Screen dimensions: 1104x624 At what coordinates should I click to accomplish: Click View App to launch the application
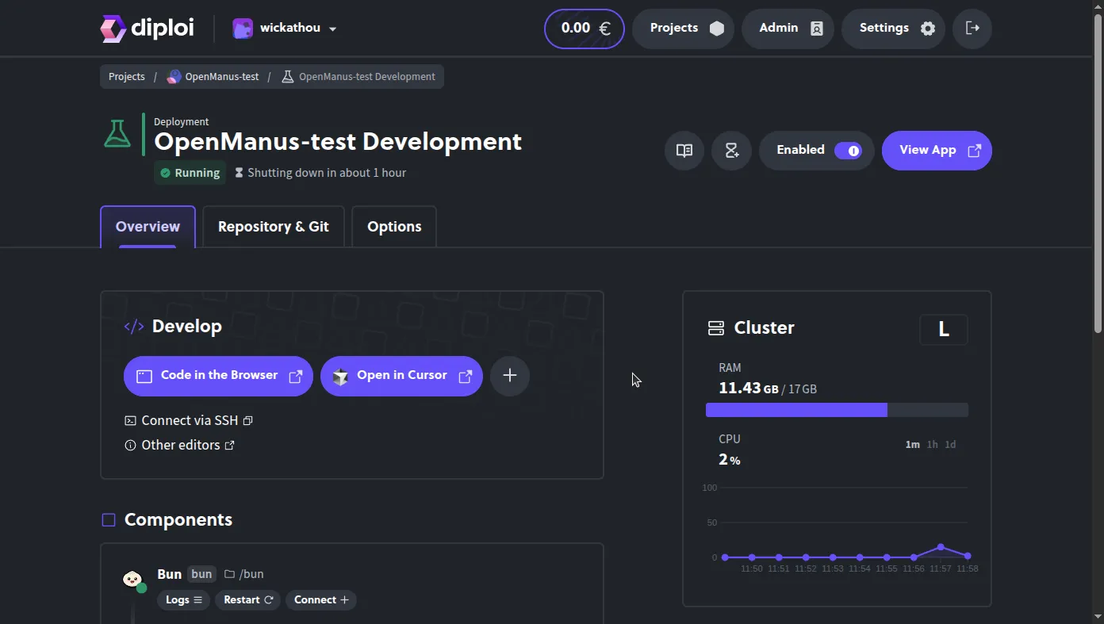click(x=937, y=151)
